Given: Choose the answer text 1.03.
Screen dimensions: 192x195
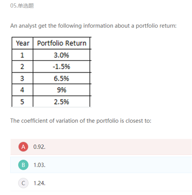Looking at the screenshot, I should click(x=39, y=165).
